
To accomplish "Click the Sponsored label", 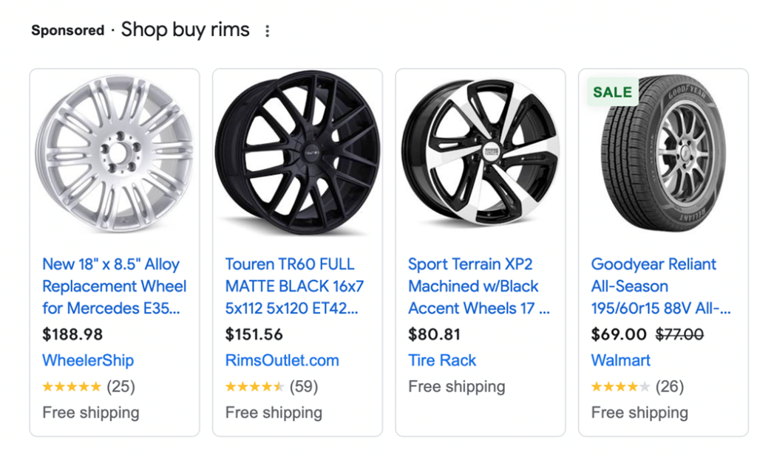I will 67,30.
